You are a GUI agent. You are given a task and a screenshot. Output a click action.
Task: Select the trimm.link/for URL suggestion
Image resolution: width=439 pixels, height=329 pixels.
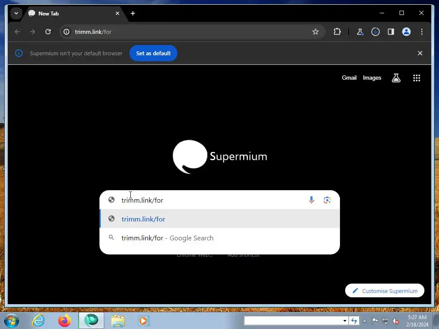220,219
